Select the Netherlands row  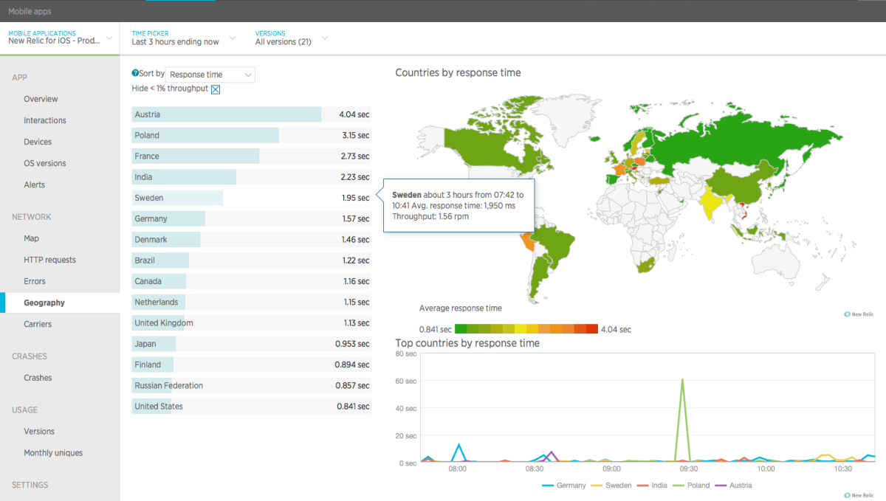point(251,302)
